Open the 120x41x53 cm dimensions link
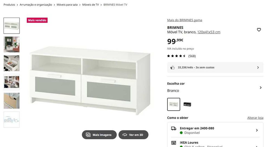 pyautogui.click(x=209, y=32)
